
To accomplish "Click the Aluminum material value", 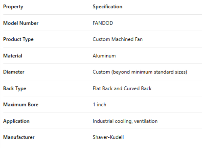I will (104, 56).
